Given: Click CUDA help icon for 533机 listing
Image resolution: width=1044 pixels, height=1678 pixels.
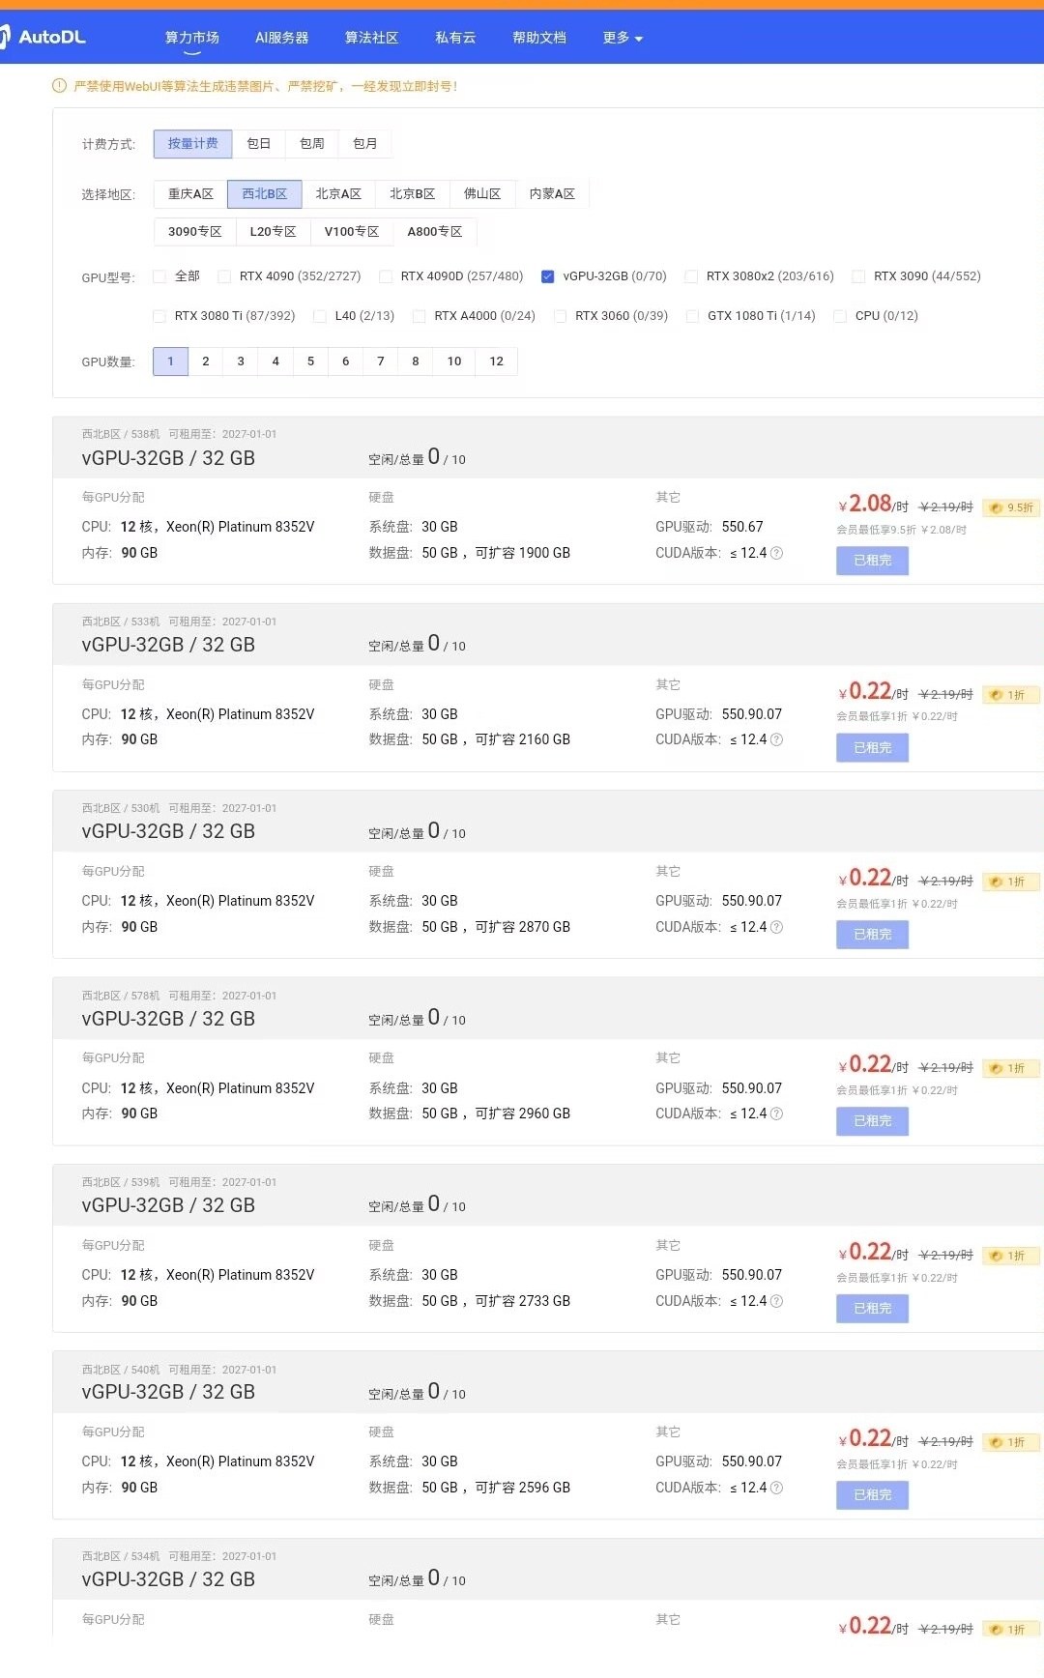Looking at the screenshot, I should click(x=776, y=740).
